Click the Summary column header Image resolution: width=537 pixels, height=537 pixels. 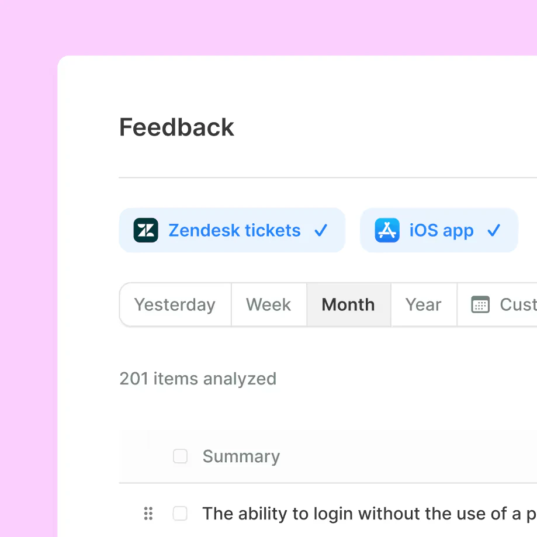(x=241, y=456)
